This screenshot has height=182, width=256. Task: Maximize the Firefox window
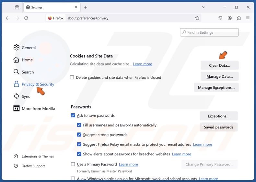click(x=237, y=7)
